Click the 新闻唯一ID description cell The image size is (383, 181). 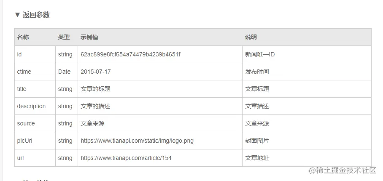click(260, 54)
